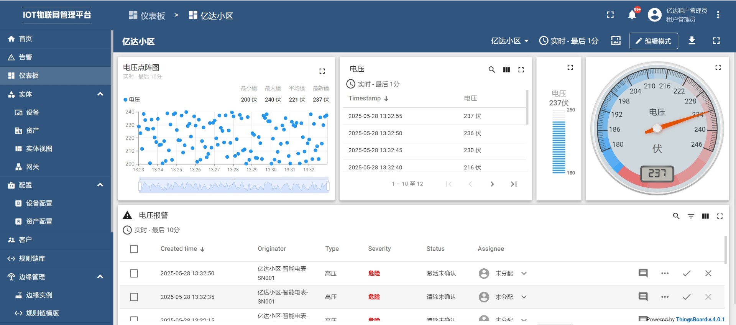The image size is (736, 325).
Task: Open column selector in 电压报警 widget
Action: (x=705, y=216)
